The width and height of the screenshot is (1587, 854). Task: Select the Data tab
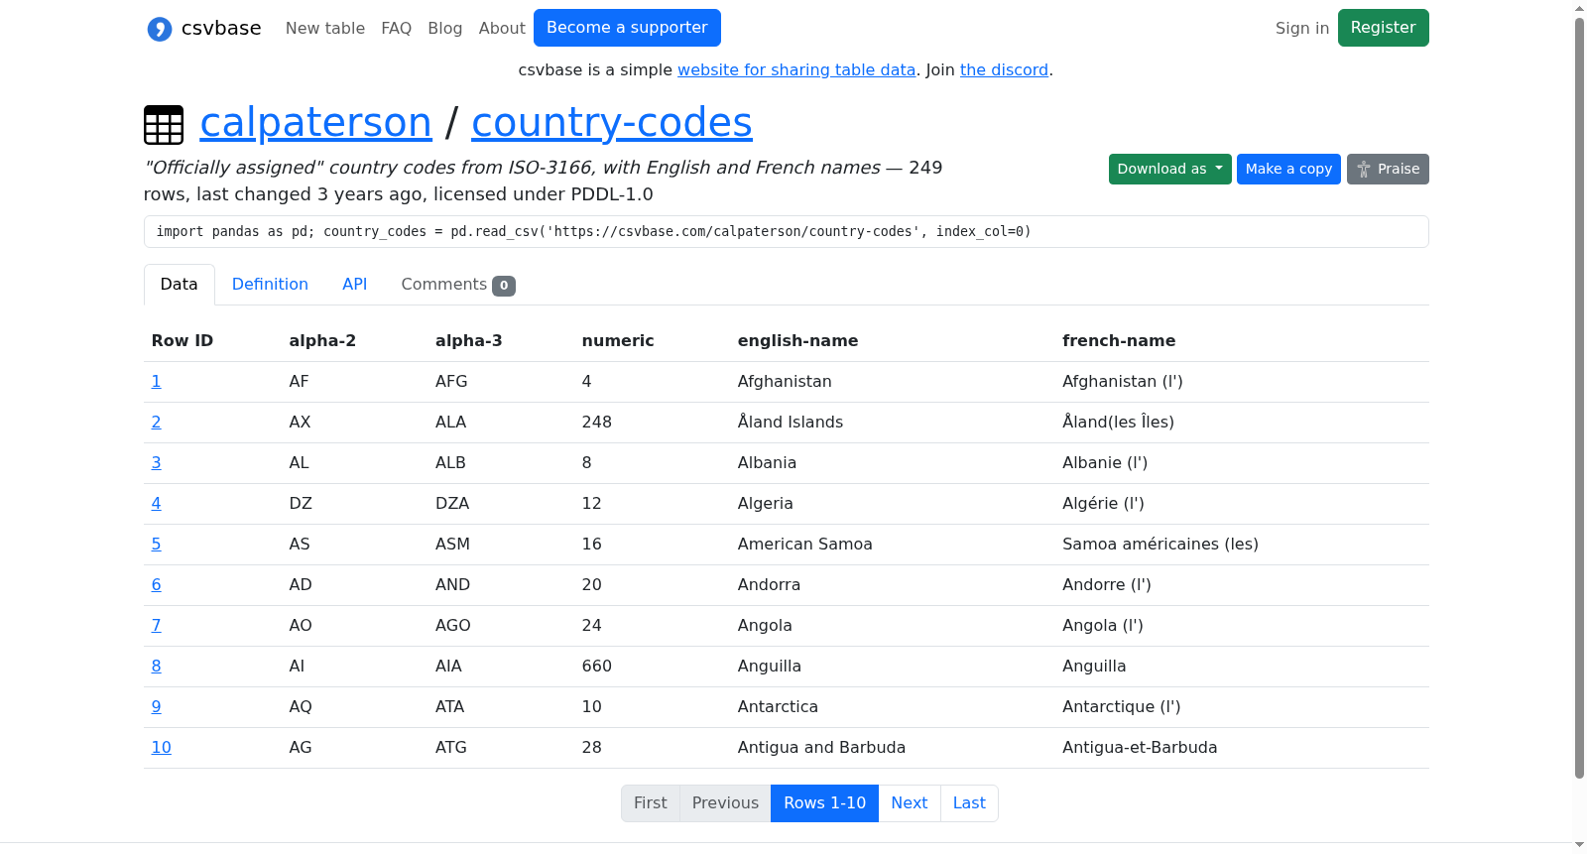180,285
